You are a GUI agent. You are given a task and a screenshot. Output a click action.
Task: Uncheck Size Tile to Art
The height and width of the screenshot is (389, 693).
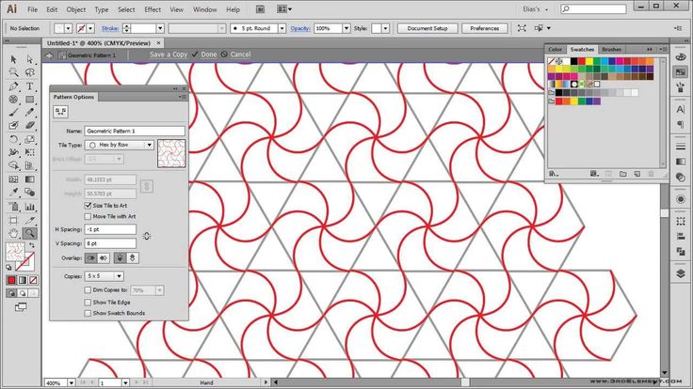click(x=88, y=206)
